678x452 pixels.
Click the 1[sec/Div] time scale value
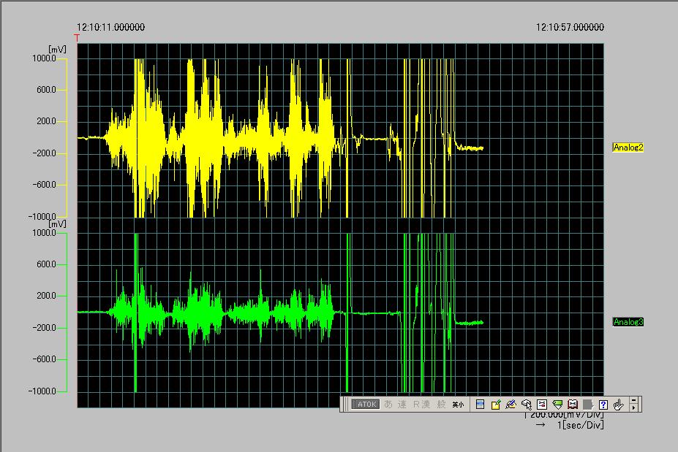(580, 425)
